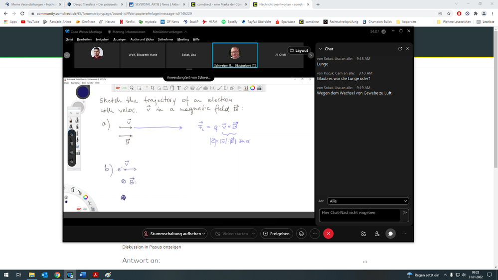Open the YouTube bookmark
Image resolution: width=498 pixels, height=280 pixels.
pos(30,22)
